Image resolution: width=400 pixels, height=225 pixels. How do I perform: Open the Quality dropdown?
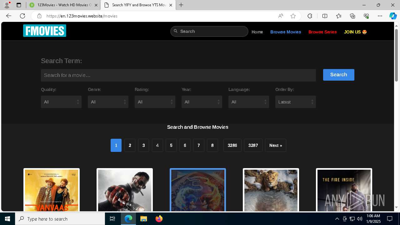click(61, 102)
